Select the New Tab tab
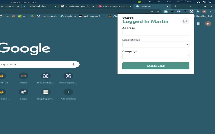The width and height of the screenshot is (215, 134). pyautogui.click(x=152, y=6)
